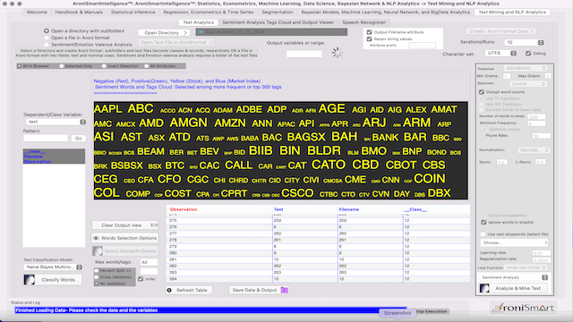Expand the Sentiment Analysis dropdown
This screenshot has height=322, width=573.
513,277
